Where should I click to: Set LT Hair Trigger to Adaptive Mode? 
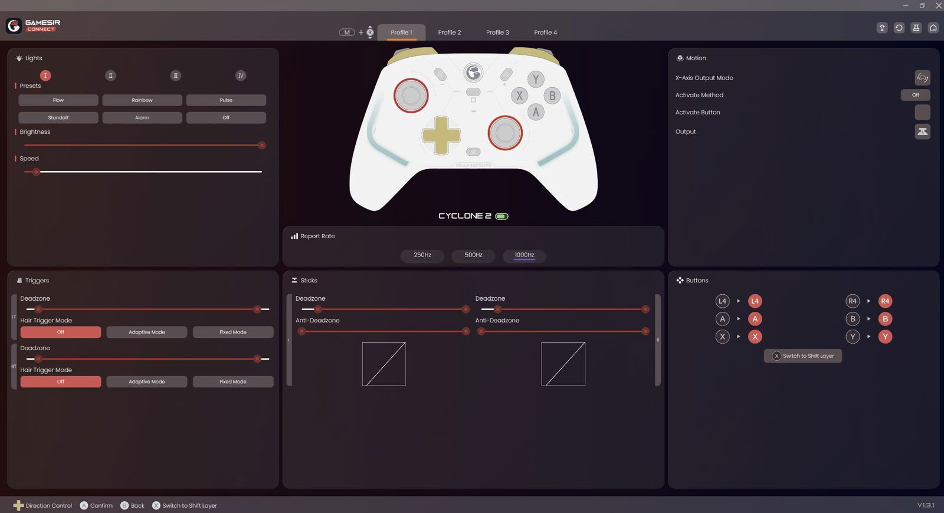147,333
